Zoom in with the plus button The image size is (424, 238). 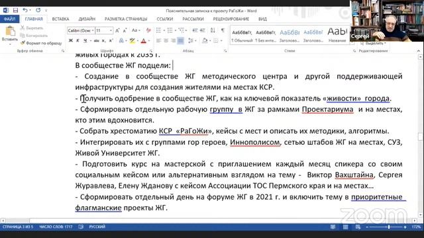pos(405,227)
